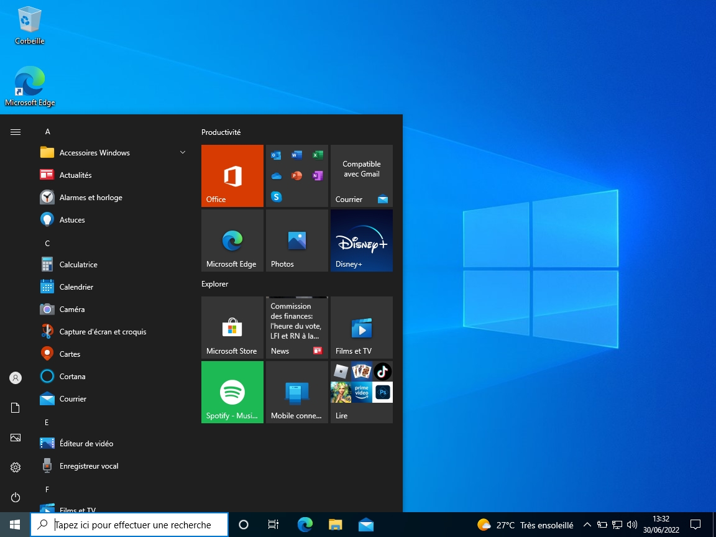Open the weather widget showing 27°C
716x537 pixels.
[x=525, y=525]
